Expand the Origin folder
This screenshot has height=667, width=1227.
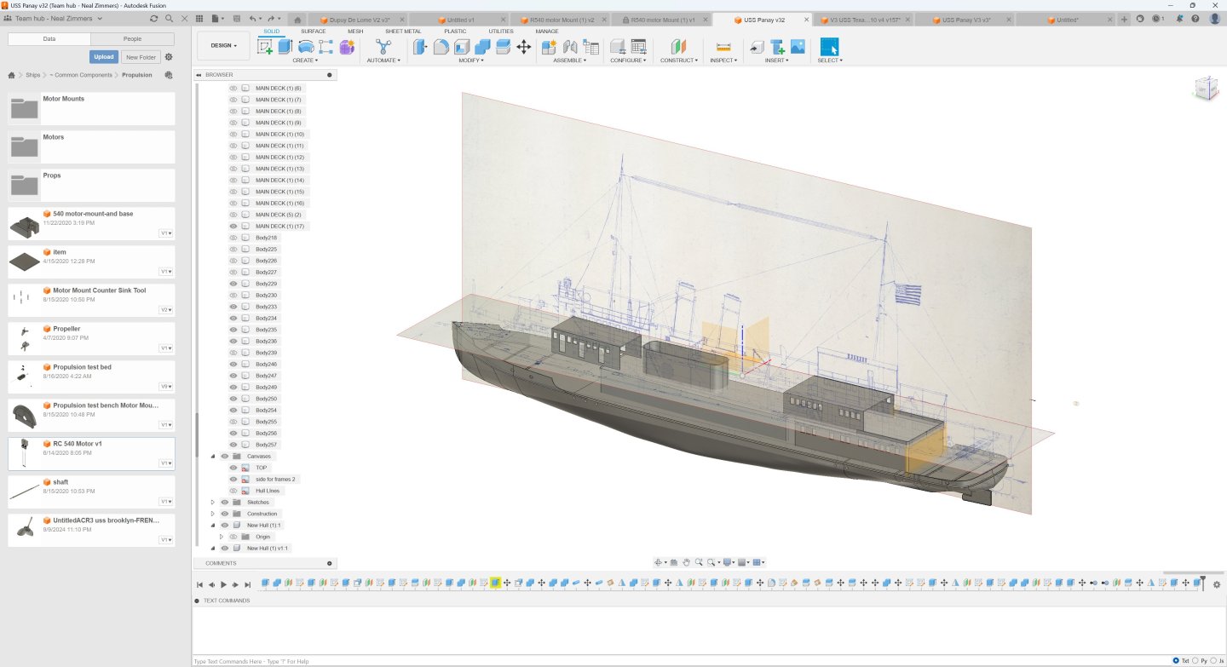tap(222, 537)
